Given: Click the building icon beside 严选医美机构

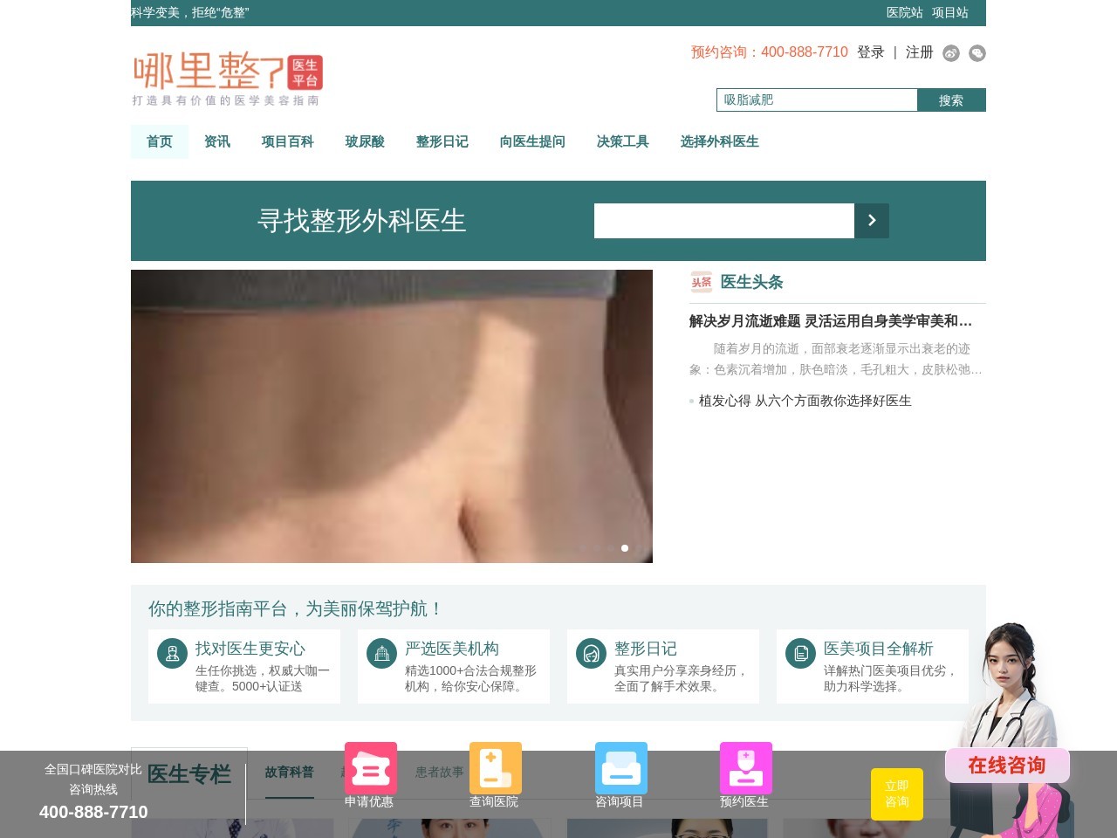Looking at the screenshot, I should [x=380, y=653].
